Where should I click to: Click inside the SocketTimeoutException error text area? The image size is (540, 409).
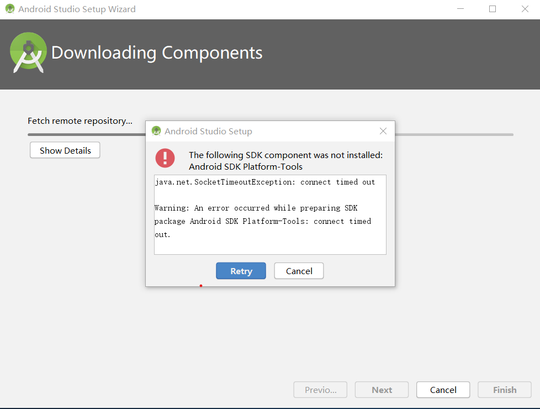270,214
